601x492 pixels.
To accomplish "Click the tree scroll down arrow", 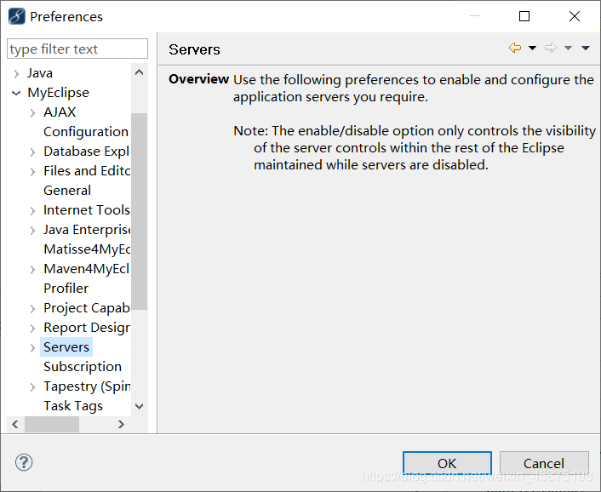I will click(x=140, y=406).
